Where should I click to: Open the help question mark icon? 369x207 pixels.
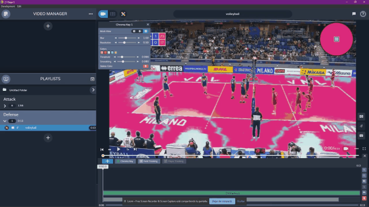pyautogui.click(x=363, y=14)
